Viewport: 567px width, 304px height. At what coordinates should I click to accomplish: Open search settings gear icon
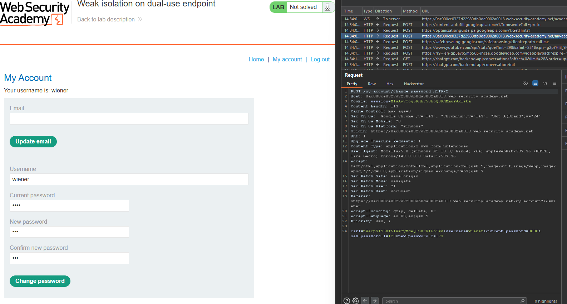coord(356,301)
